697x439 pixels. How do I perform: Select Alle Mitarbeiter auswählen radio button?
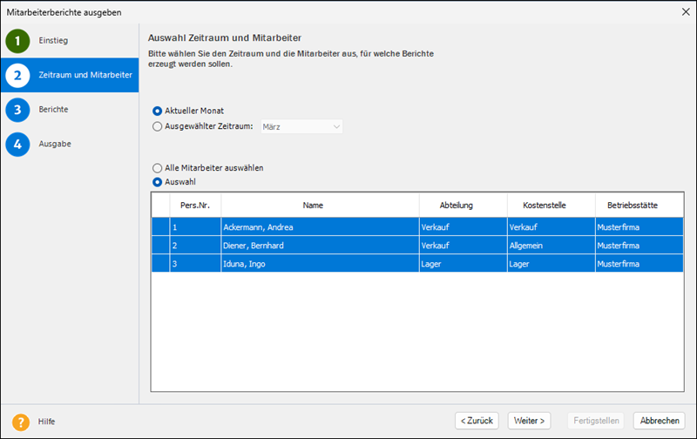pyautogui.click(x=157, y=168)
